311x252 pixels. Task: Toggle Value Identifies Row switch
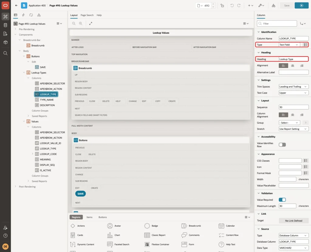coord(282,145)
